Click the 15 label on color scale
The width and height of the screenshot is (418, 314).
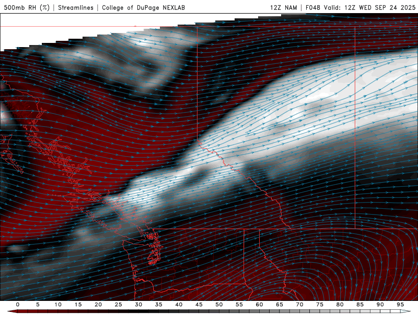(x=78, y=305)
